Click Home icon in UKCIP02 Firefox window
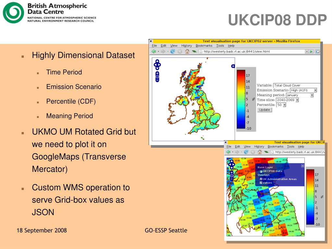Viewport: 332px width, 249px height. [x=187, y=51]
